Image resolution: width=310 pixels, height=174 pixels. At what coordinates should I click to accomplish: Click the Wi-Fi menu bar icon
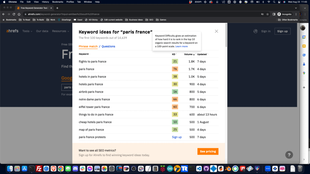(x=269, y=2)
